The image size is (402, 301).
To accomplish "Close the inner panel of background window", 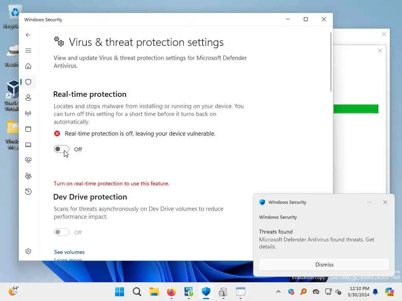I will [380, 51].
